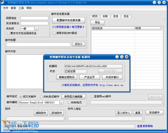Open the 工具 menu
168x133 pixels.
click(x=21, y=8)
